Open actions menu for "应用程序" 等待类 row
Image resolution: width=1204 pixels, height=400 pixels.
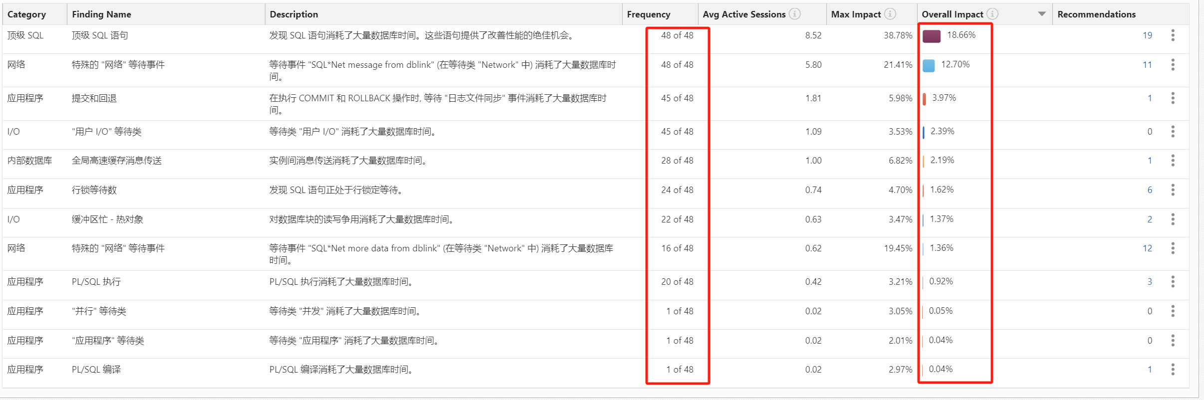click(1173, 340)
